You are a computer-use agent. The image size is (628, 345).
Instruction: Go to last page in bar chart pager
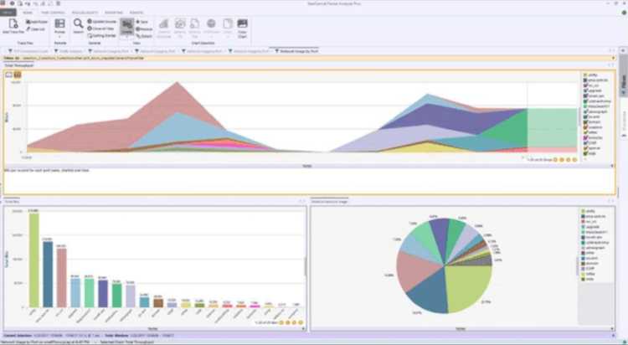301,322
